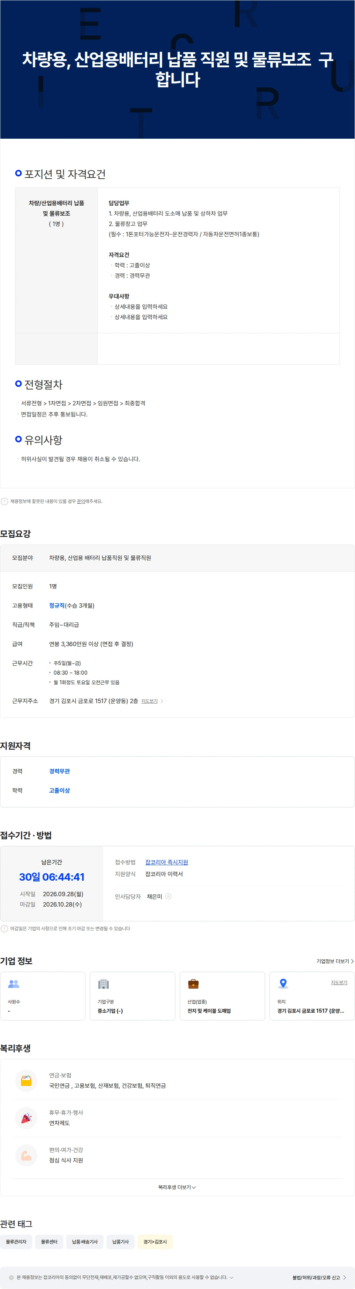Select the 물류관리자 tag
The image size is (355, 1289).
click(16, 1241)
